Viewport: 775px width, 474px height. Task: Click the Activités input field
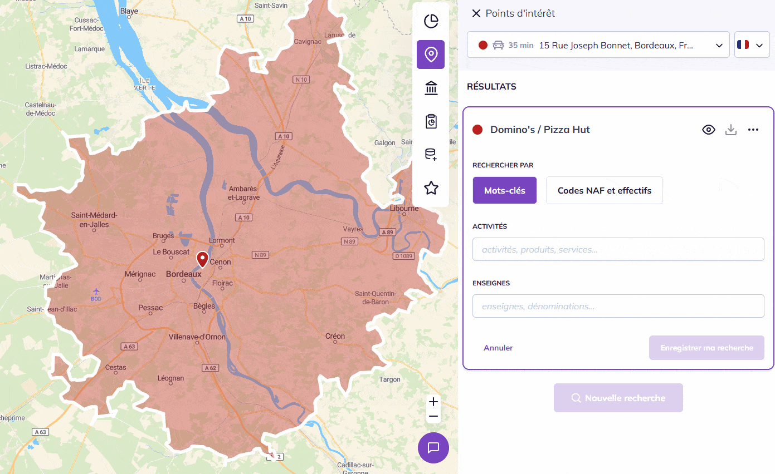(618, 249)
